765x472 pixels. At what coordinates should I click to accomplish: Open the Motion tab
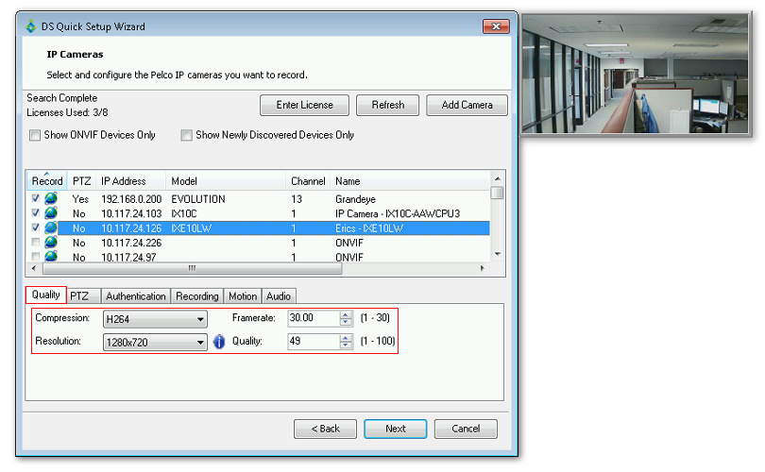click(243, 295)
